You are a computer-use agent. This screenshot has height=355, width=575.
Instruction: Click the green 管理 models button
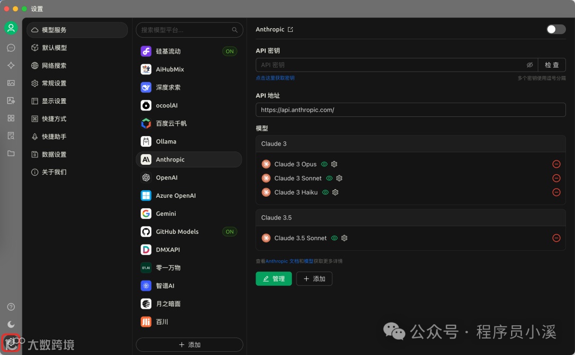[x=274, y=278]
